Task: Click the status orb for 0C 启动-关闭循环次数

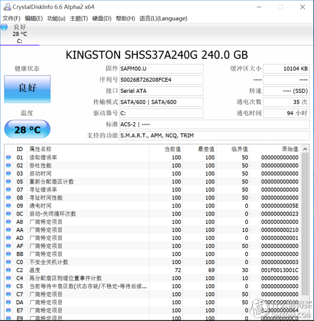Action: [8, 213]
